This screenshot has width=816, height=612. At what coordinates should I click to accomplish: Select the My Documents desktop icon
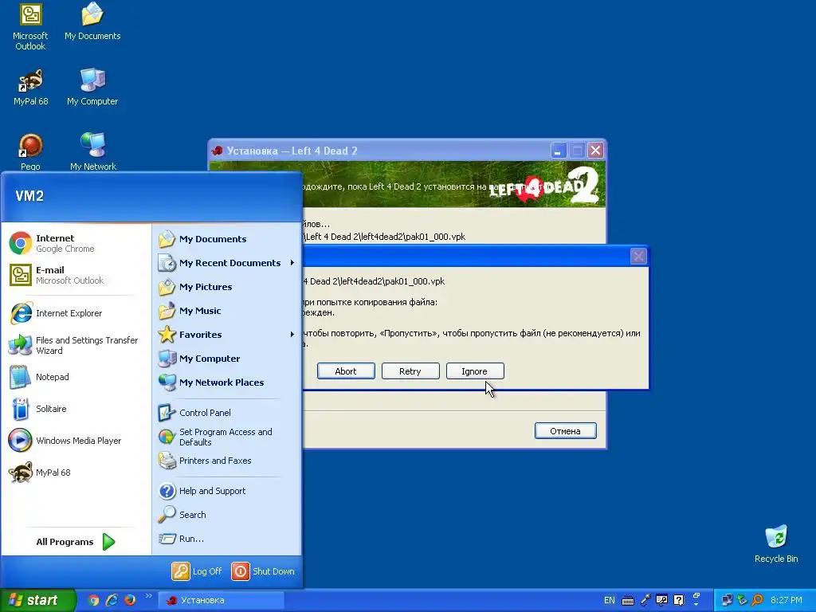pyautogui.click(x=92, y=22)
